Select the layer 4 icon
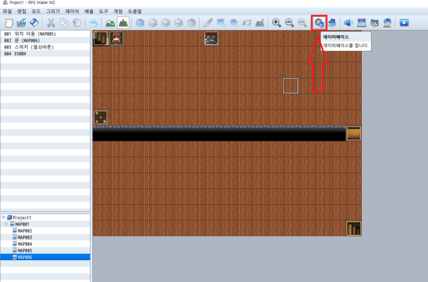Image resolution: width=428 pixels, height=282 pixels. click(x=191, y=22)
